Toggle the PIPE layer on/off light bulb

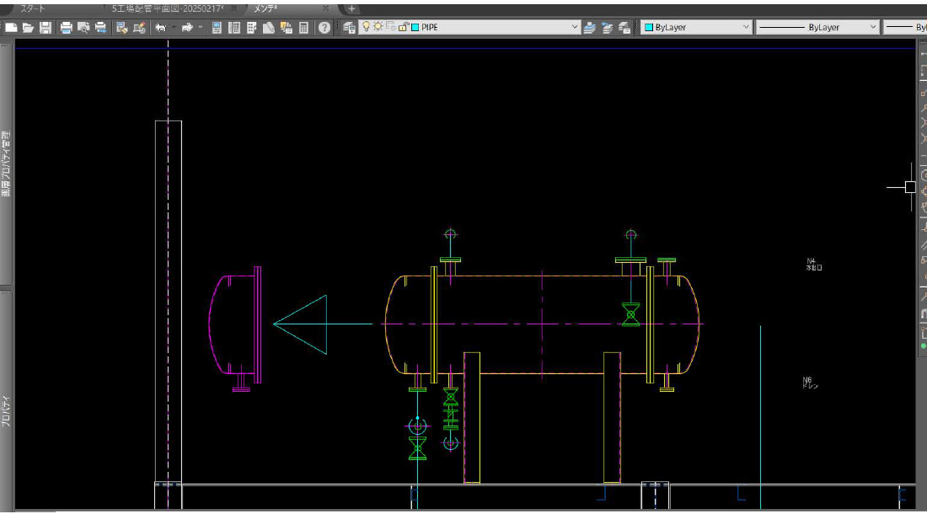pos(366,27)
